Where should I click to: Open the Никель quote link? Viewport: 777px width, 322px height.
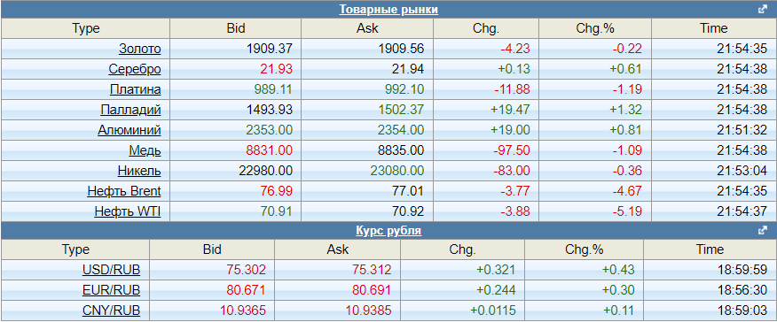139,171
